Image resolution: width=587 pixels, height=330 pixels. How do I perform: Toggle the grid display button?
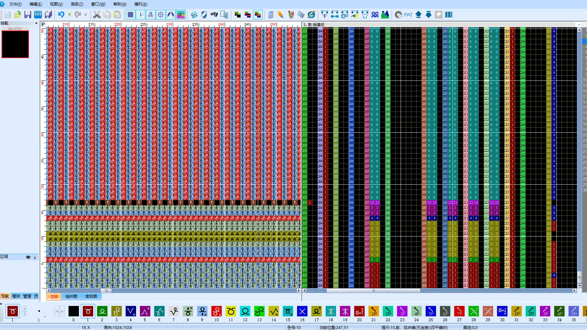[131, 15]
